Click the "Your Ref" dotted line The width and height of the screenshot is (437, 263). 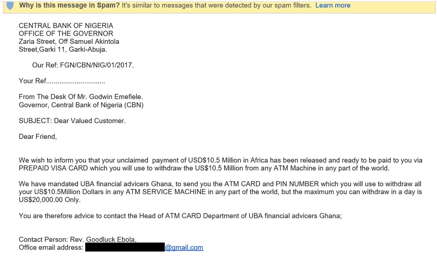[x=62, y=81]
